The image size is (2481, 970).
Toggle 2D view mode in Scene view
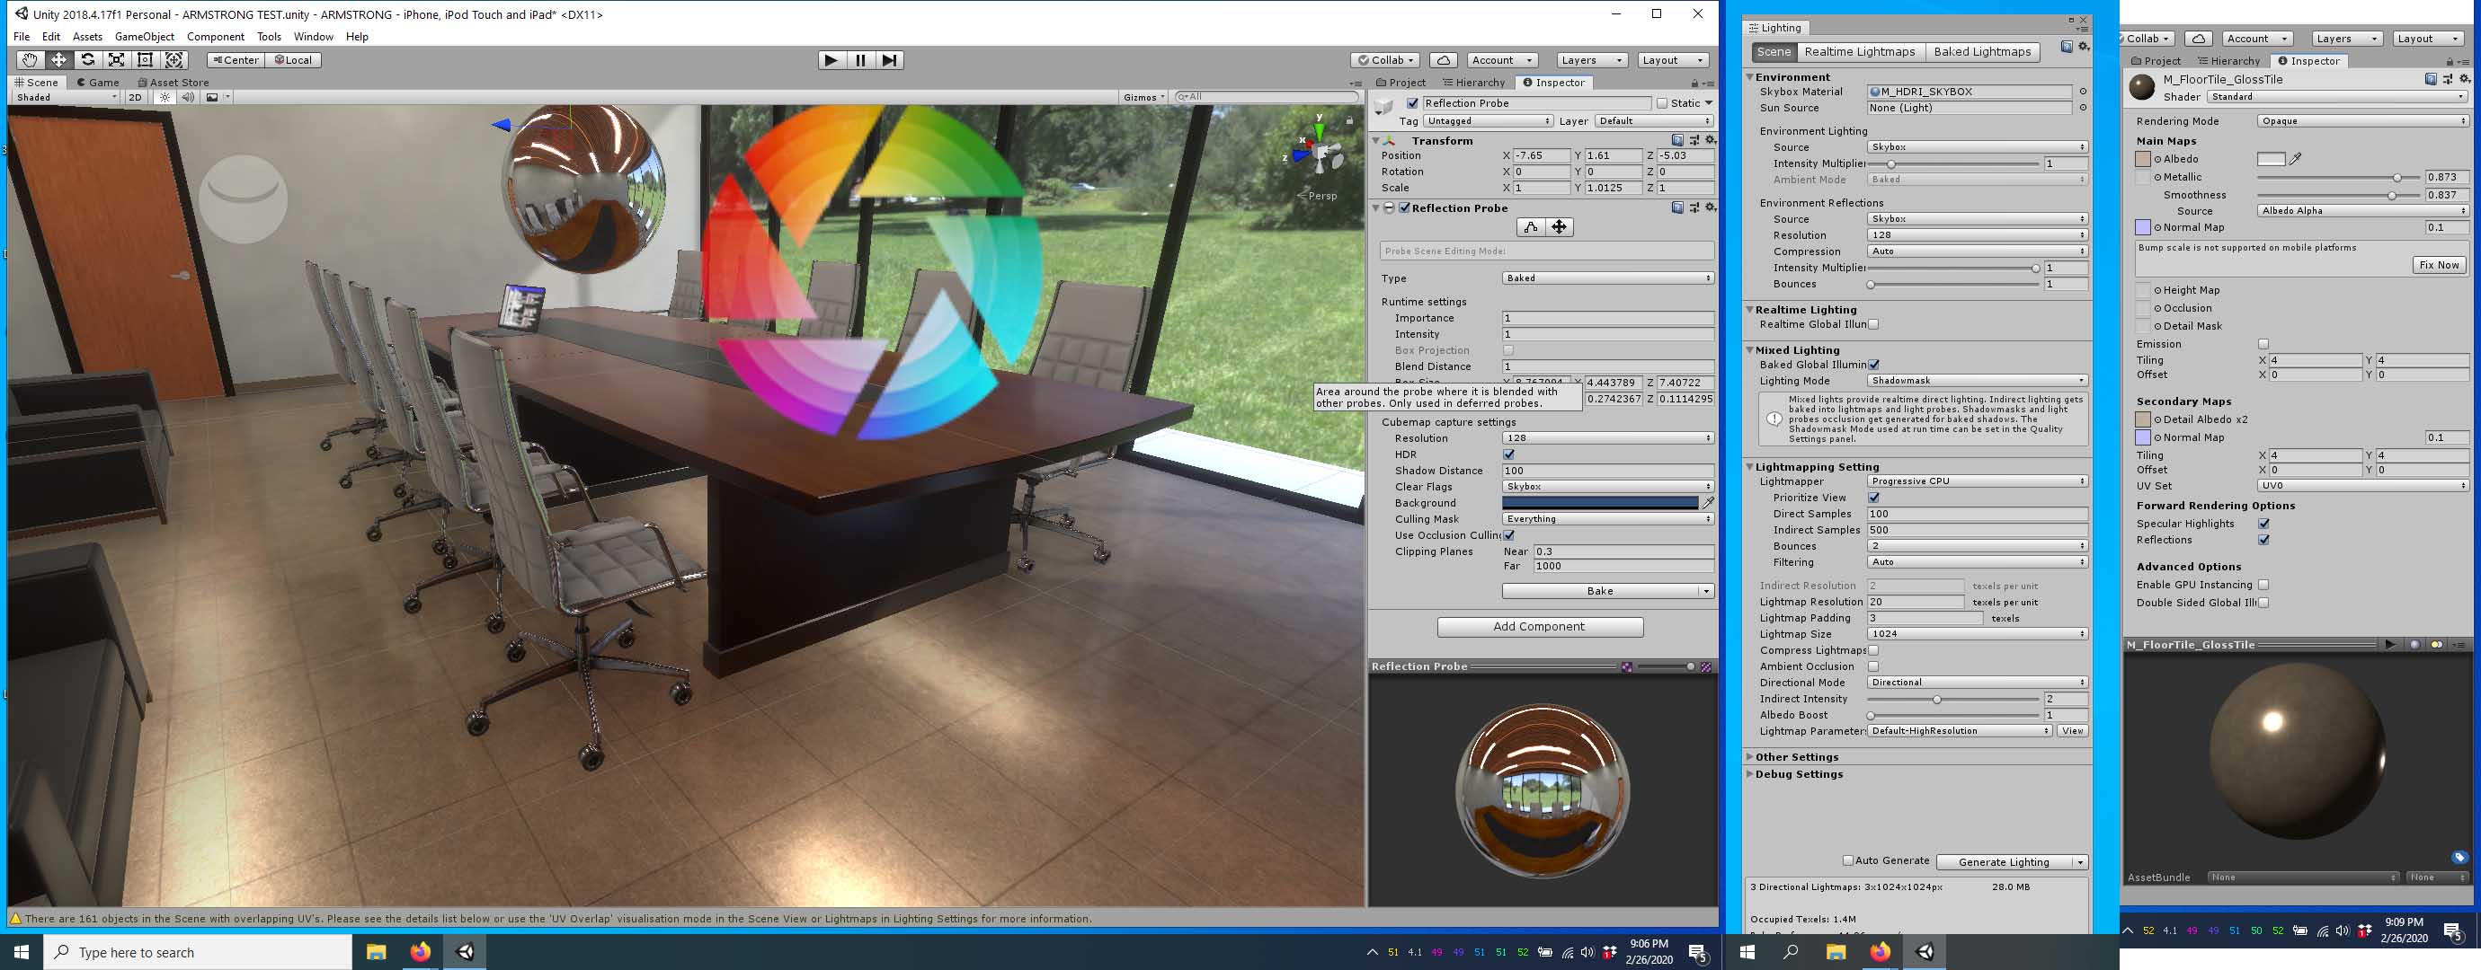135,96
